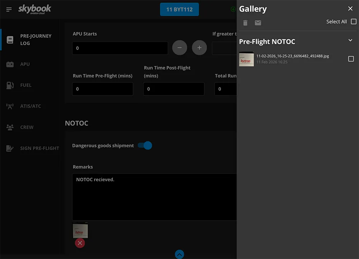Viewport: 359px width, 259px height.
Task: Collapse the Pre-Flight NOTOC section
Action: click(350, 40)
